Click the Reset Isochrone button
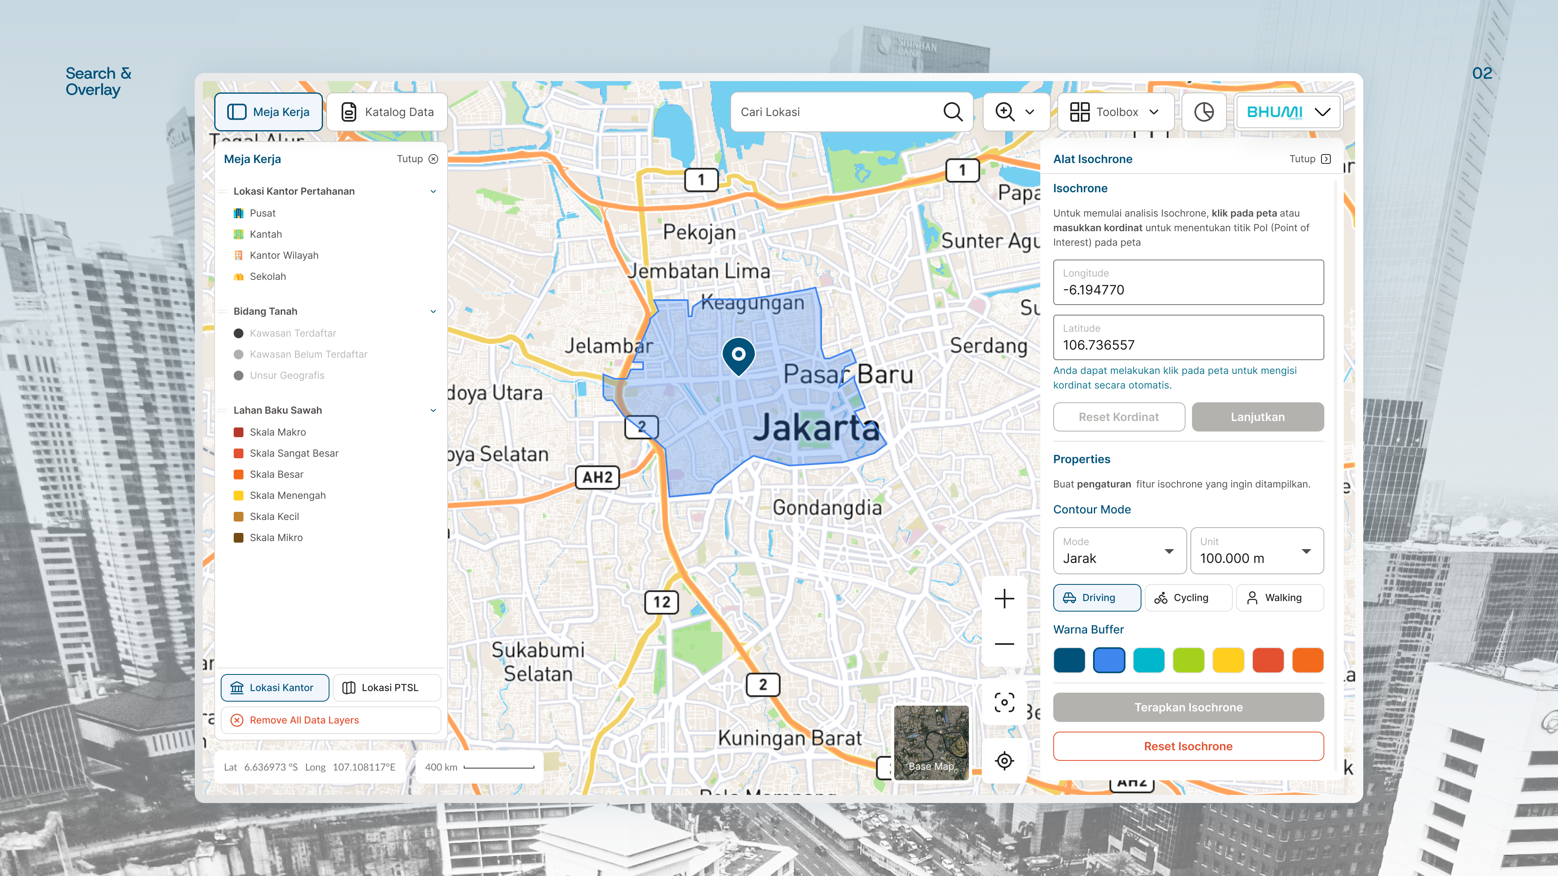Screen dimensions: 1558x876 click(x=1188, y=746)
